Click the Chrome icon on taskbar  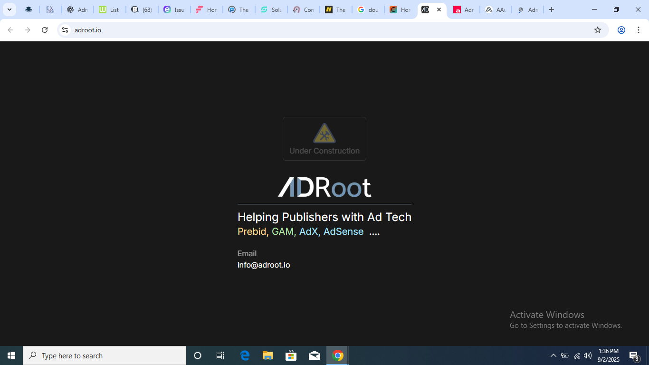click(x=338, y=355)
